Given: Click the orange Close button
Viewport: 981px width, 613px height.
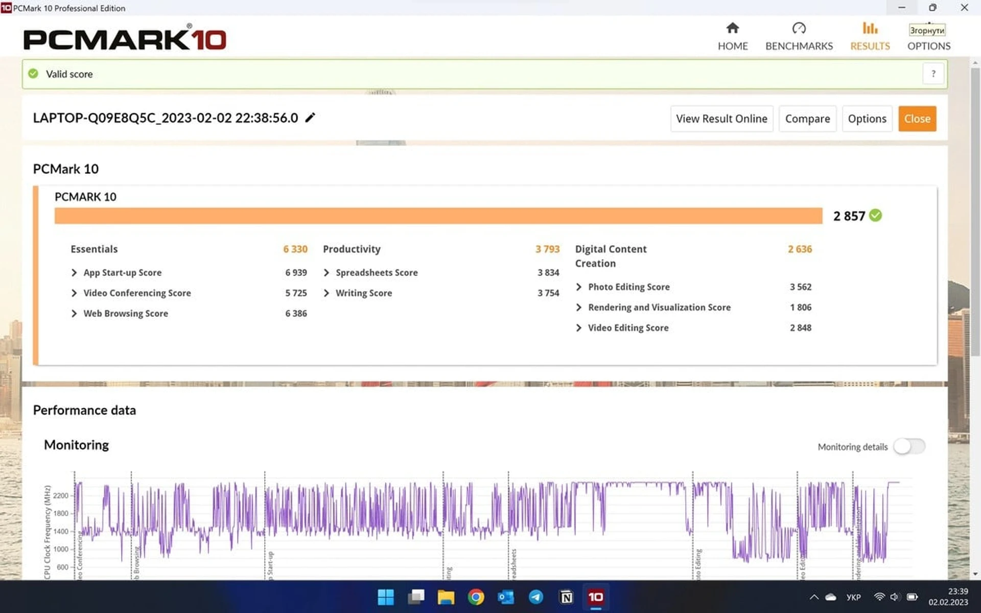Looking at the screenshot, I should coord(917,119).
